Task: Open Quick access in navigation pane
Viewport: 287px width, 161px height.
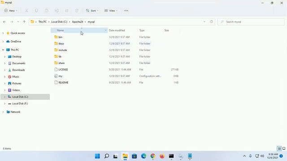Action: [x=18, y=33]
